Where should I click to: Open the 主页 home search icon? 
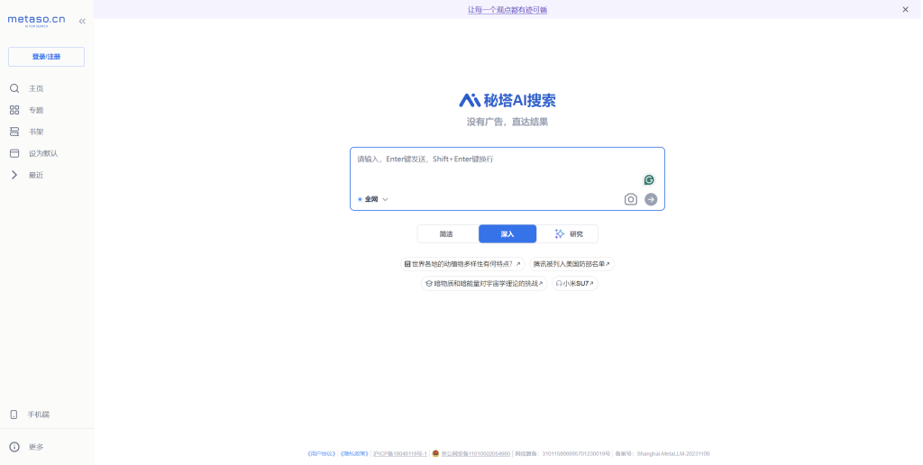pos(14,88)
